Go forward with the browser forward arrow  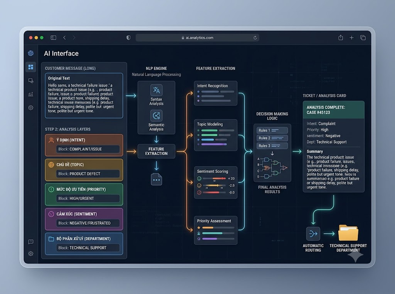[74, 38]
